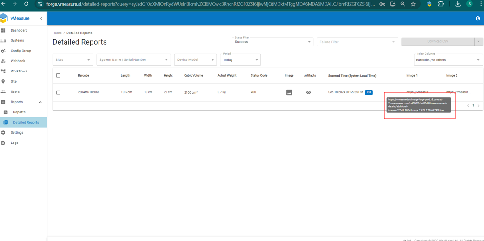Click the Barcode column header
Screen dimensions: 484x241
pos(83,75)
